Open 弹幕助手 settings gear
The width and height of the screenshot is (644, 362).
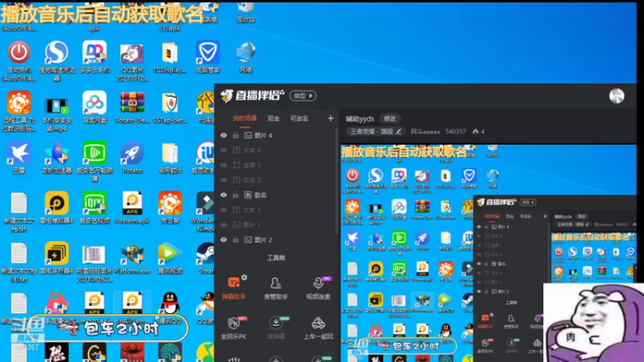click(245, 278)
